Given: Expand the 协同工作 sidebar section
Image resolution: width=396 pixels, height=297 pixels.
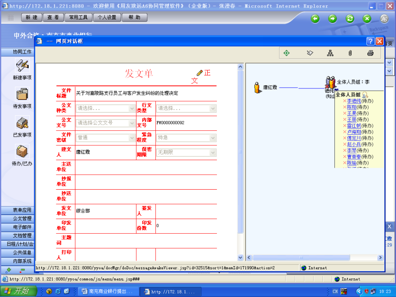Looking at the screenshot, I should click(x=18, y=52).
